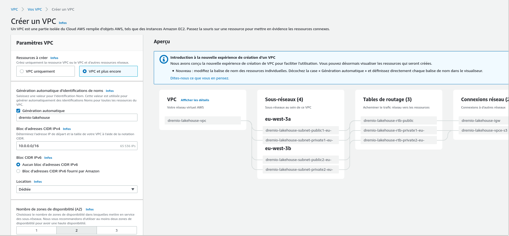
Task: Click the eu-west-3a zone heading
Action: coord(278,119)
